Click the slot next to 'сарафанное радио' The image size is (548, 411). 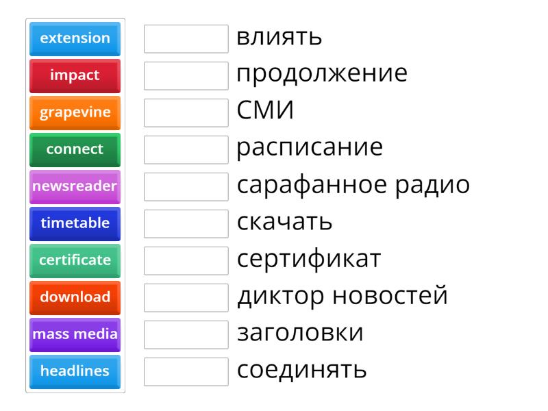(x=186, y=187)
